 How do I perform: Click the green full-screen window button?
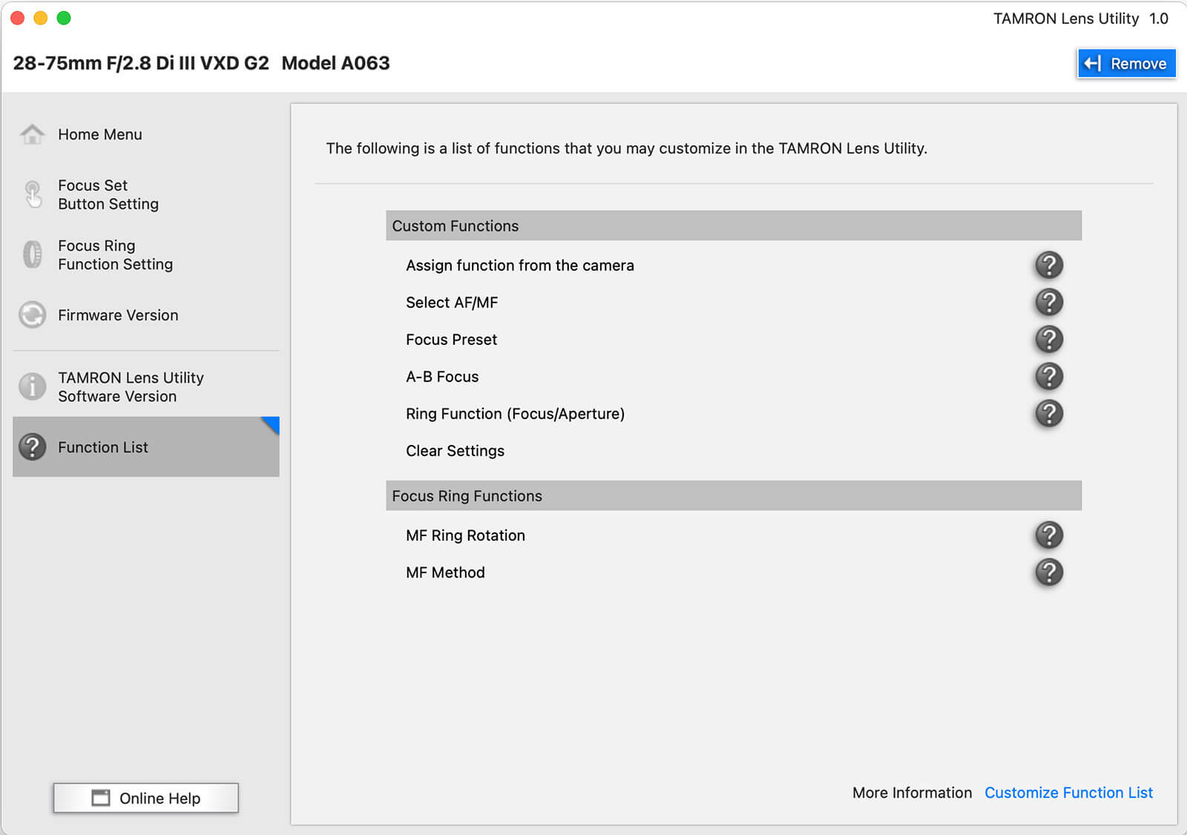point(64,18)
